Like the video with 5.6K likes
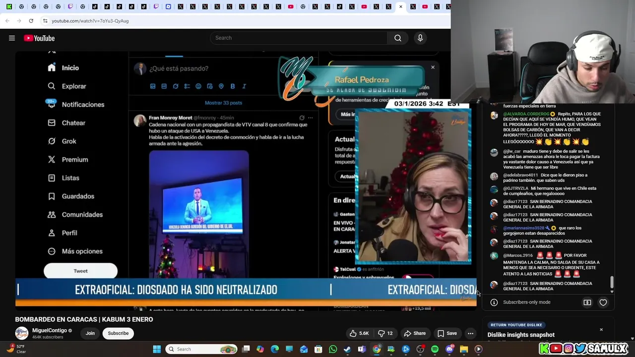Image resolution: width=635 pixels, height=357 pixels. click(x=358, y=333)
